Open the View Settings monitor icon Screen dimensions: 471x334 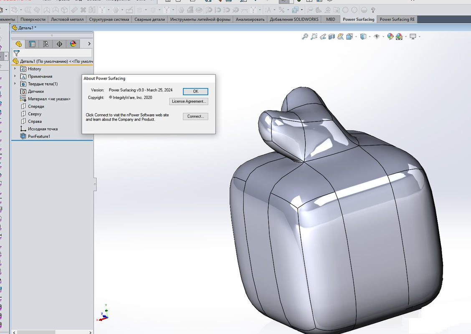coord(413,37)
